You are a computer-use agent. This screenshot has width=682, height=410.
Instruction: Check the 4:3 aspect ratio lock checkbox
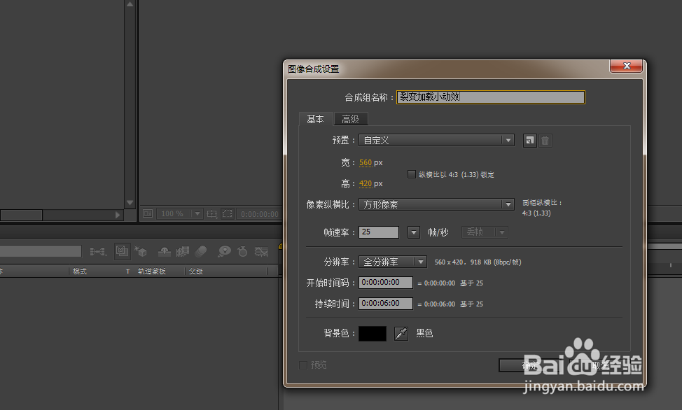coord(412,174)
